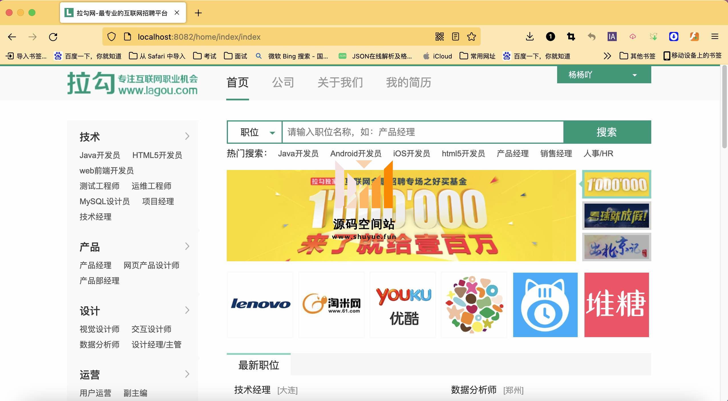
Task: Open the 面试 bookmarks folder
Action: 236,56
